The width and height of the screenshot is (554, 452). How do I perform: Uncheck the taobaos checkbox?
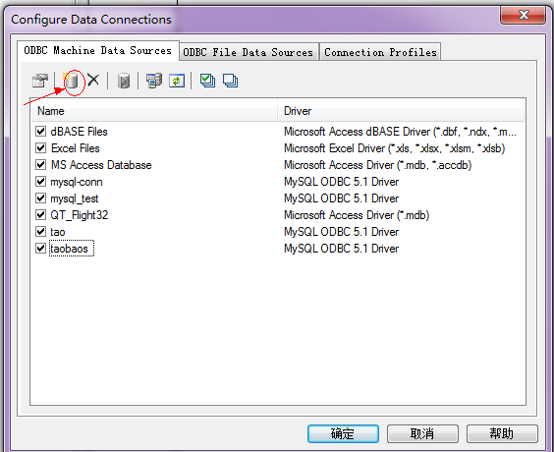40,248
